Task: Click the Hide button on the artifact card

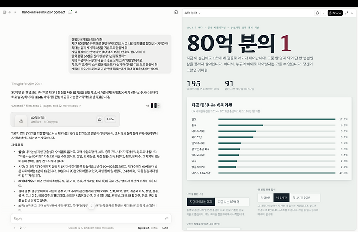Action: pos(110,119)
